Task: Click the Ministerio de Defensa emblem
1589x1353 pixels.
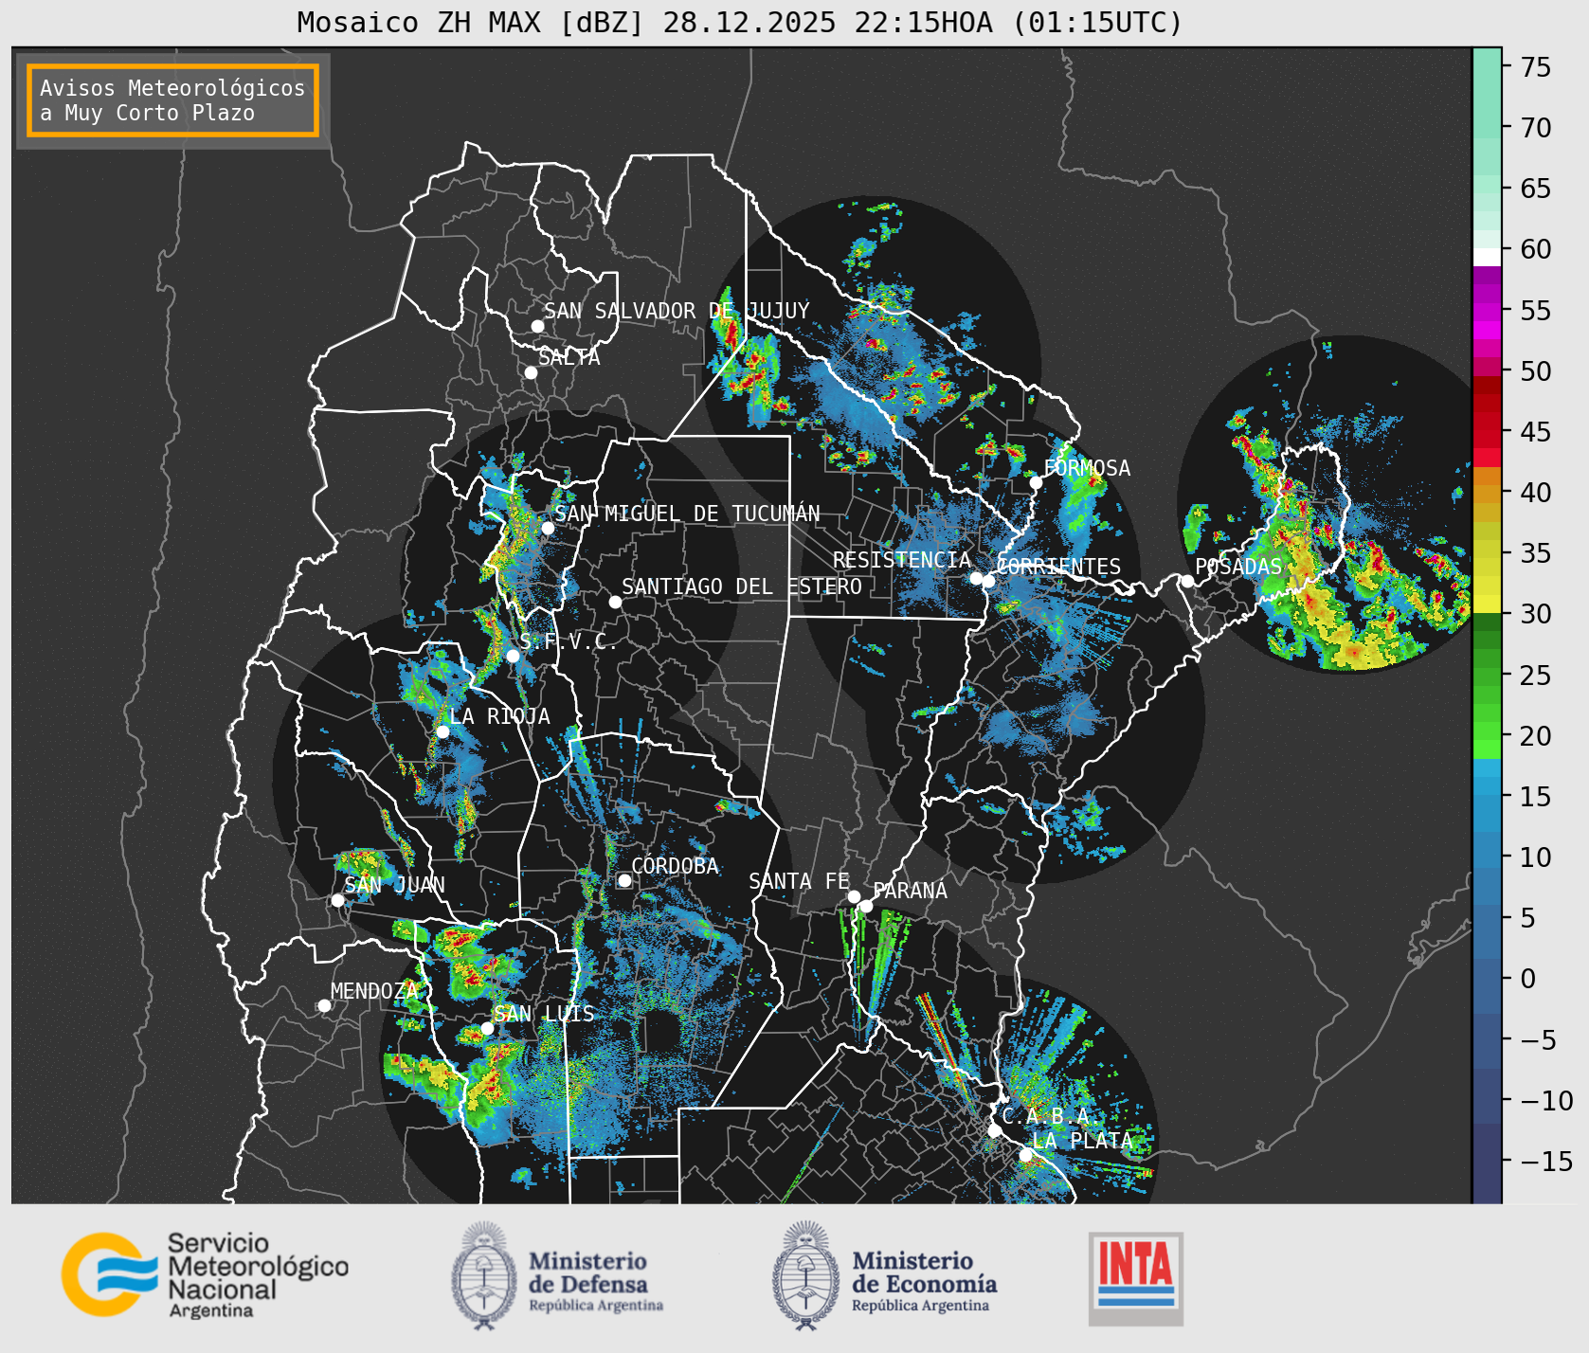Action: (485, 1275)
